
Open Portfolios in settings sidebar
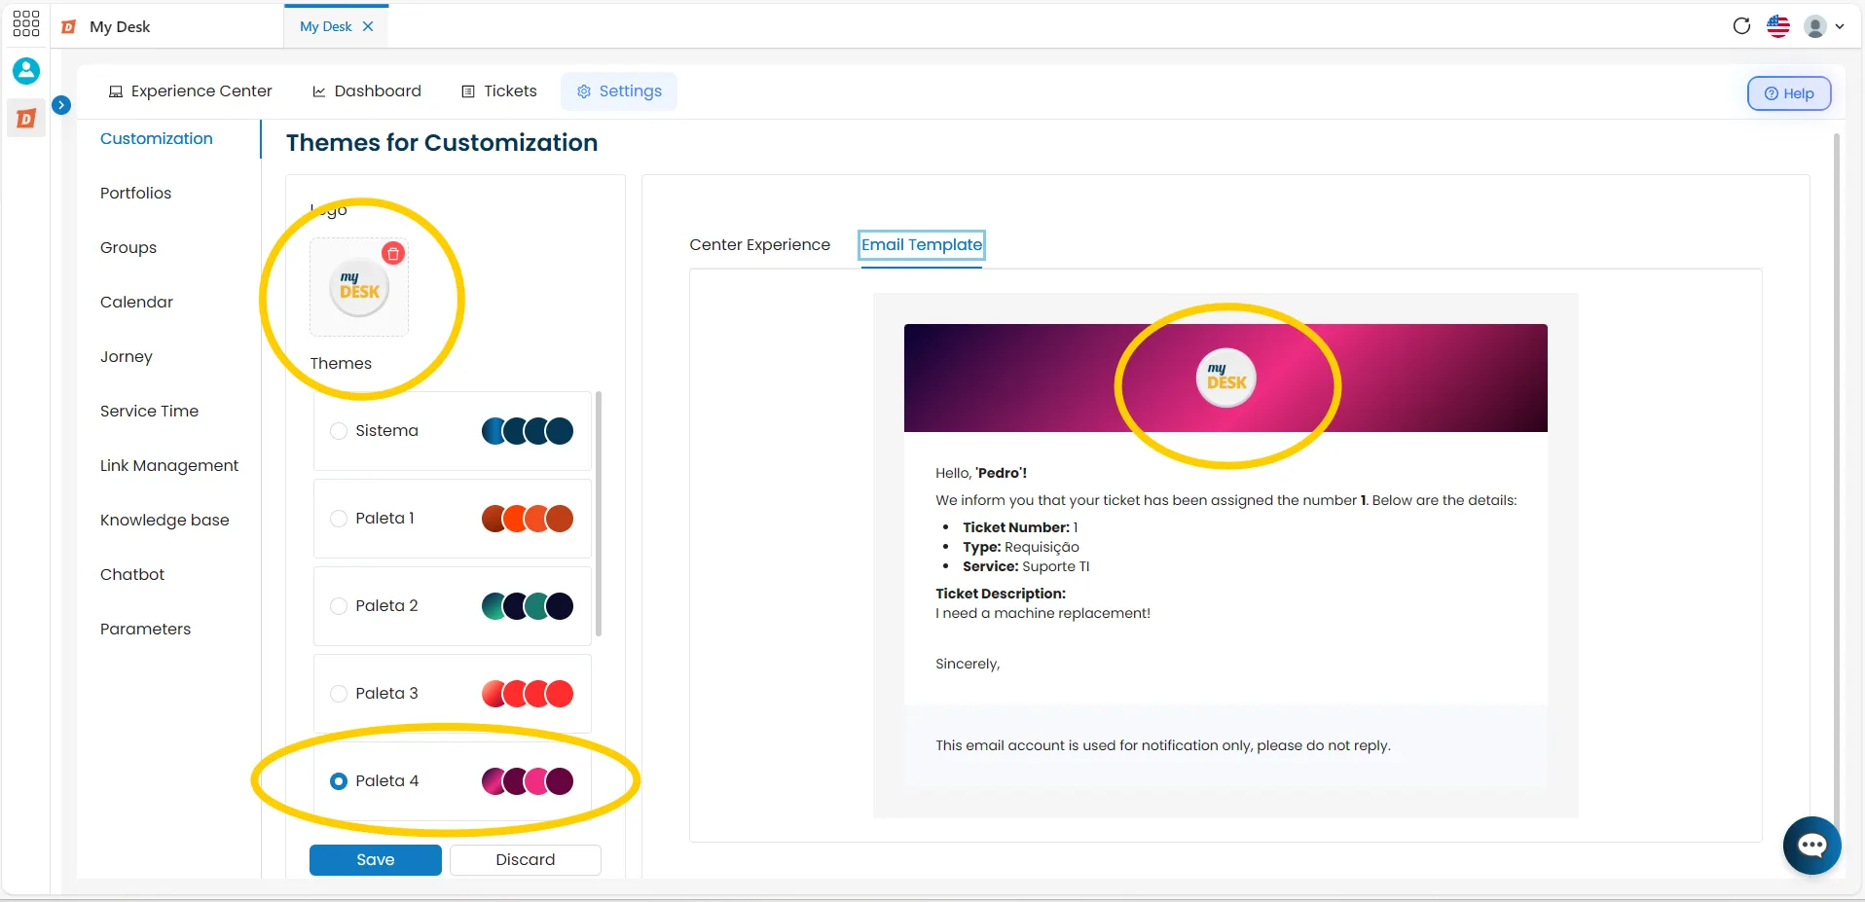pyautogui.click(x=135, y=193)
